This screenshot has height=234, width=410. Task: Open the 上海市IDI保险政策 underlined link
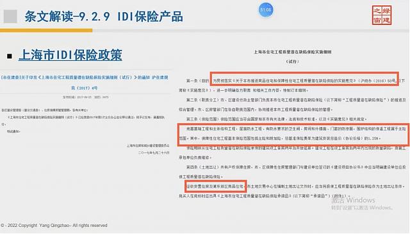pyautogui.click(x=70, y=55)
